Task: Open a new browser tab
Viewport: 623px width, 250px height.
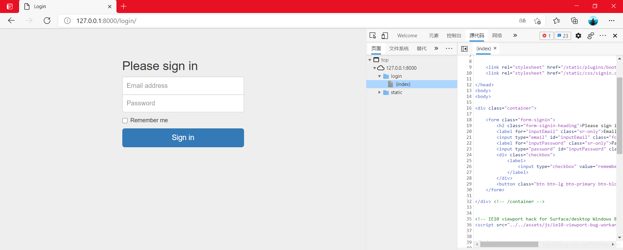Action: point(124,6)
